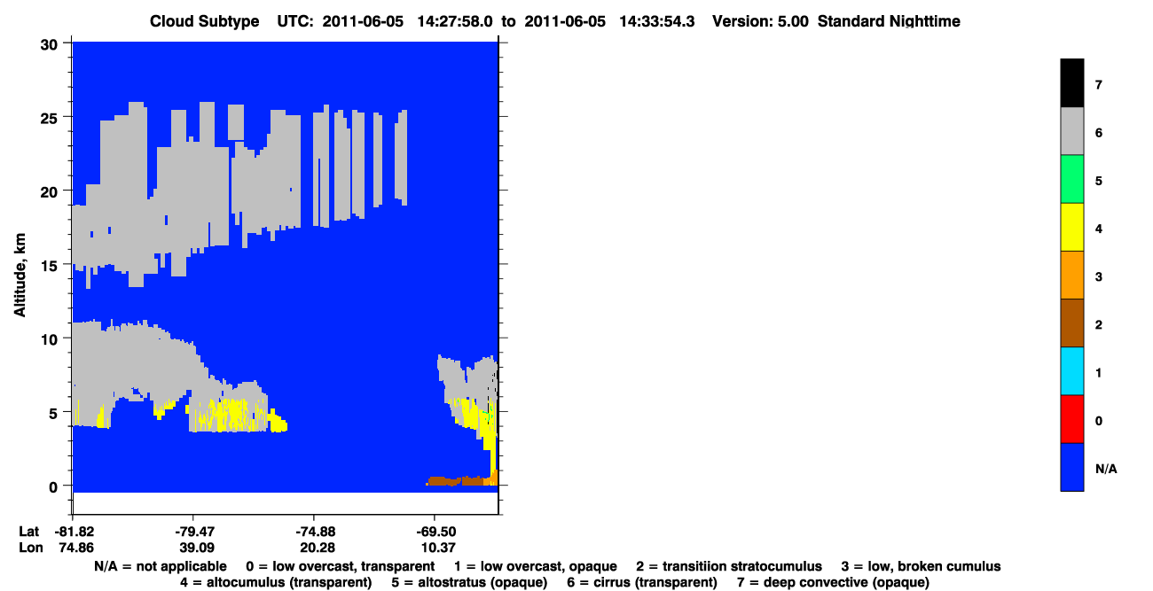The image size is (1153, 591).
Task: Click the green swatch labeled 5
Action: (x=1071, y=179)
